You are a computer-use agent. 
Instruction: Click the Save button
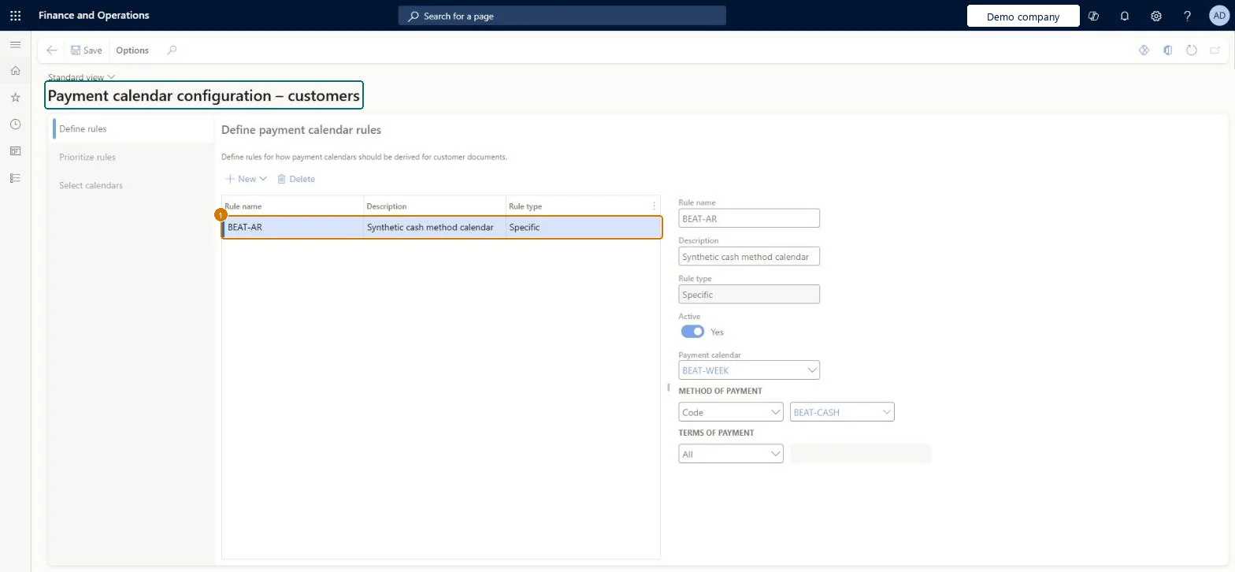(87, 50)
